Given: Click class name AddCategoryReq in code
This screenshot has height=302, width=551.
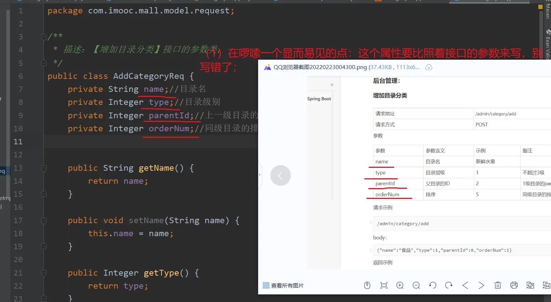Looking at the screenshot, I should (x=148, y=76).
